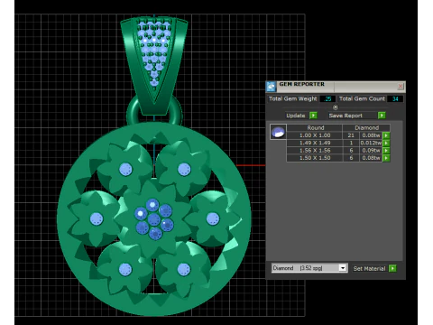Click green arrow for 1.56 X 1.56 row

[386, 151]
